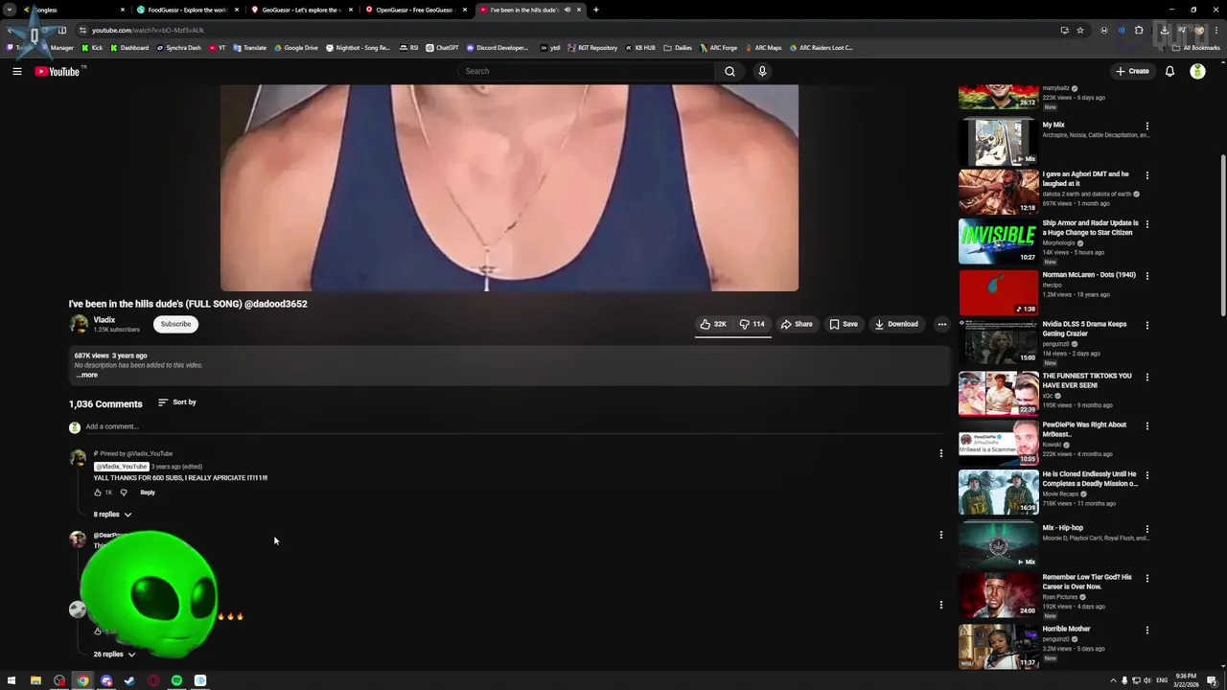Open Windows Start menu
The width and height of the screenshot is (1227, 690).
pos(12,680)
